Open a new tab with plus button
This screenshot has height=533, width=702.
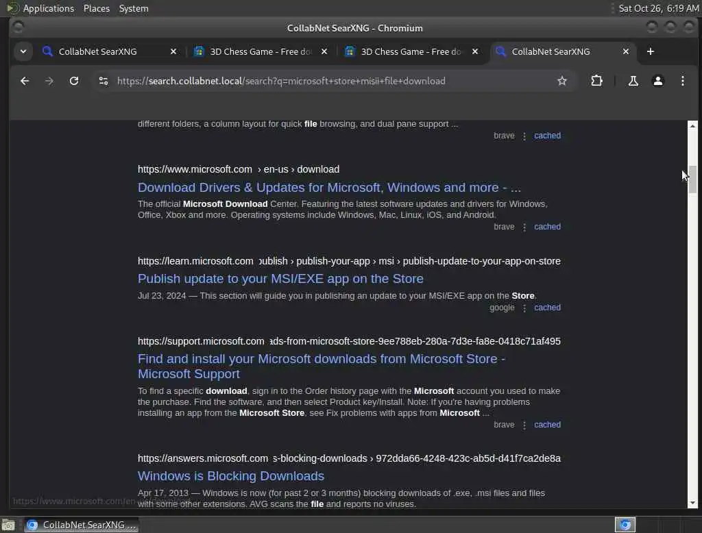651,51
